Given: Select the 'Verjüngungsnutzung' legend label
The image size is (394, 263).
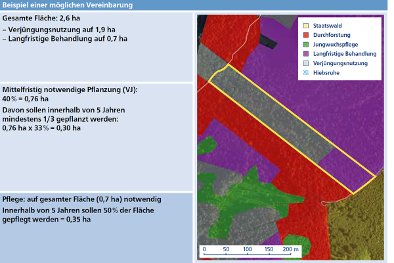Looking at the screenshot, I should click(340, 63).
